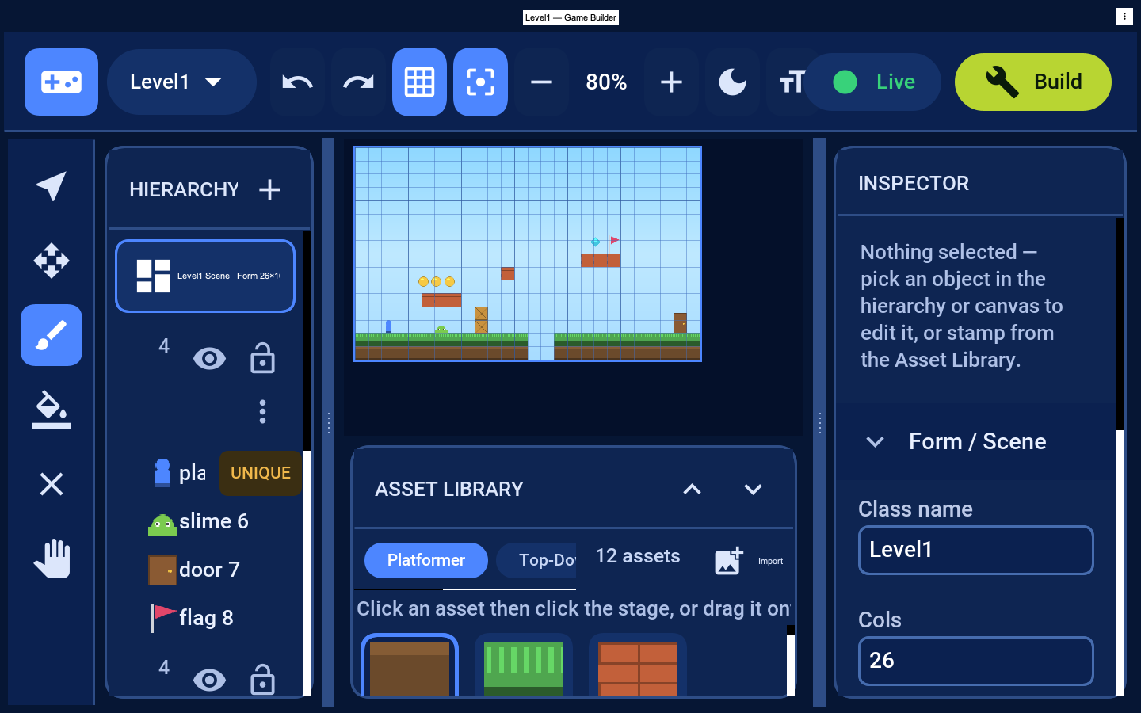Open the layer group three-dot menu
The height and width of the screenshot is (713, 1141).
tap(262, 411)
